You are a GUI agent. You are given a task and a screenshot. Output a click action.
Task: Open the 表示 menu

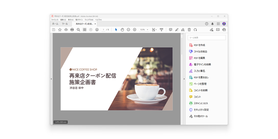point(71,20)
